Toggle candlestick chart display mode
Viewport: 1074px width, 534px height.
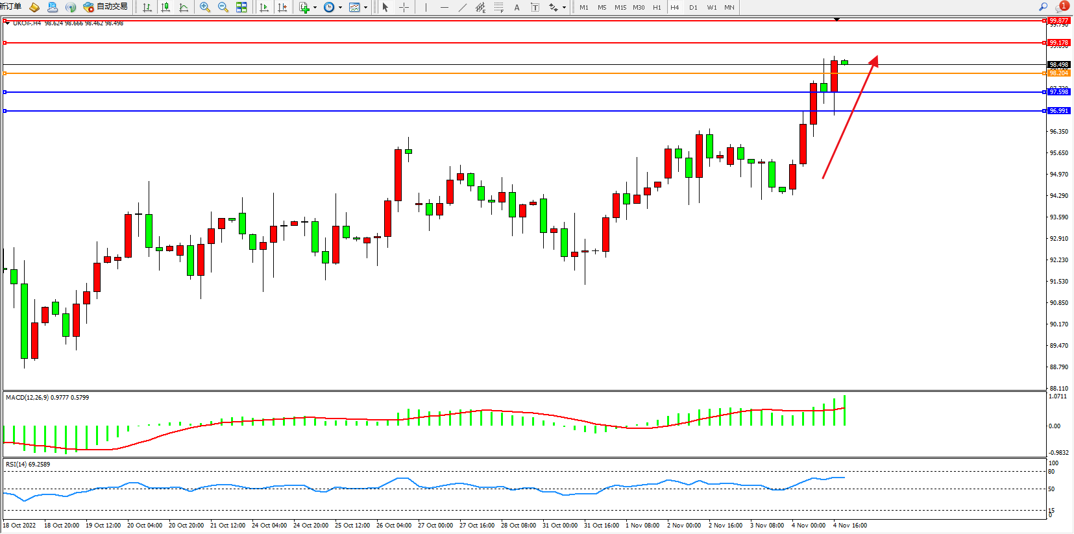165,7
